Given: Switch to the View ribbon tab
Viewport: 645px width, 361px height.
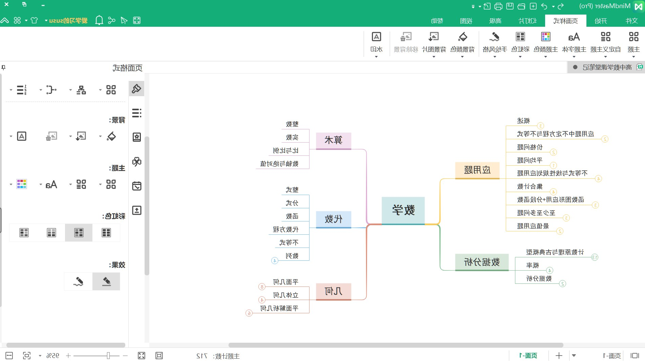Looking at the screenshot, I should pos(466,21).
